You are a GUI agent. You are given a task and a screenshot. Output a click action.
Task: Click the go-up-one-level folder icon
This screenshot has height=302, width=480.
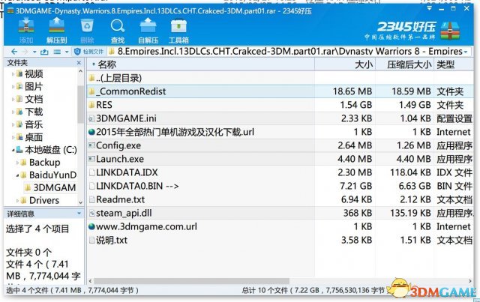(x=44, y=52)
